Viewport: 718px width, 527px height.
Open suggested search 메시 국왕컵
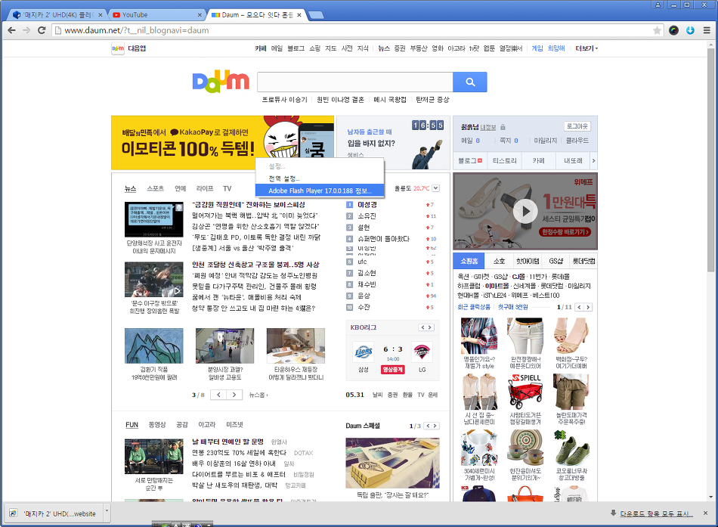click(x=390, y=100)
